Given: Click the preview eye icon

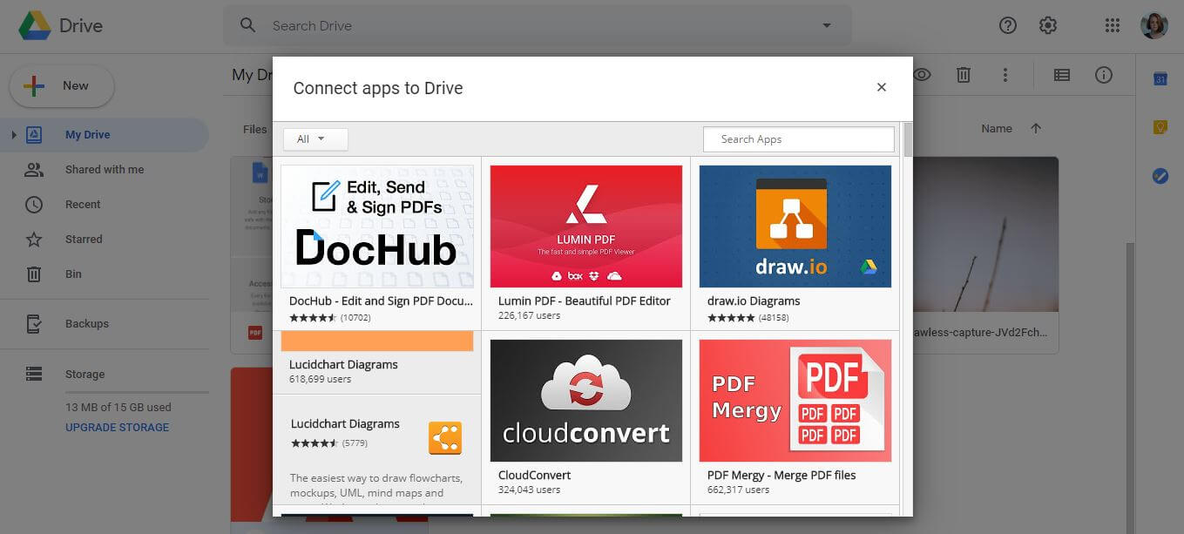Looking at the screenshot, I should (922, 75).
